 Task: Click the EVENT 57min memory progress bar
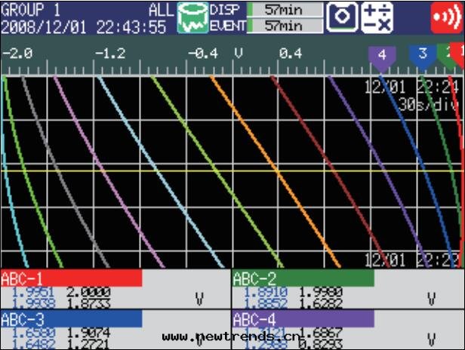[285, 26]
